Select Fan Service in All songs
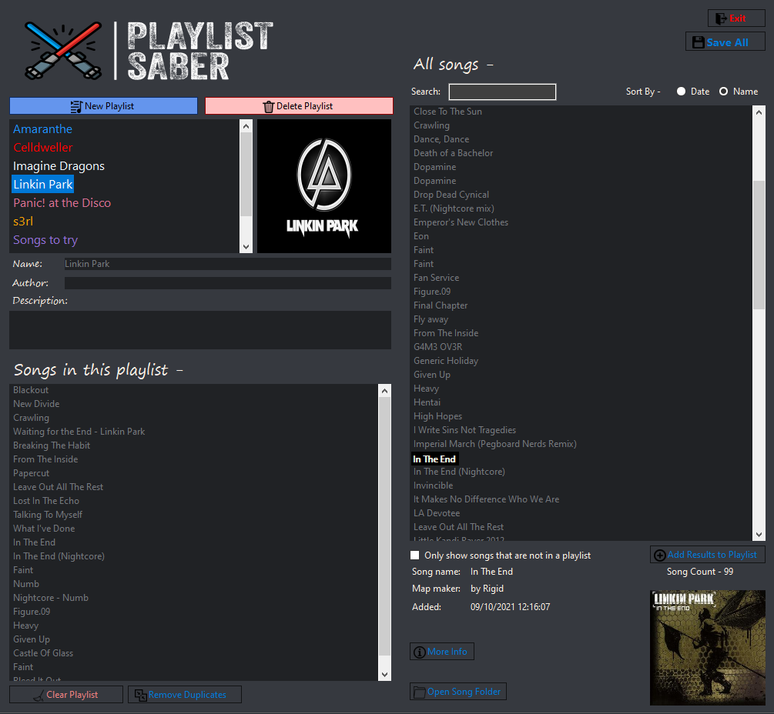The width and height of the screenshot is (774, 714). click(437, 278)
